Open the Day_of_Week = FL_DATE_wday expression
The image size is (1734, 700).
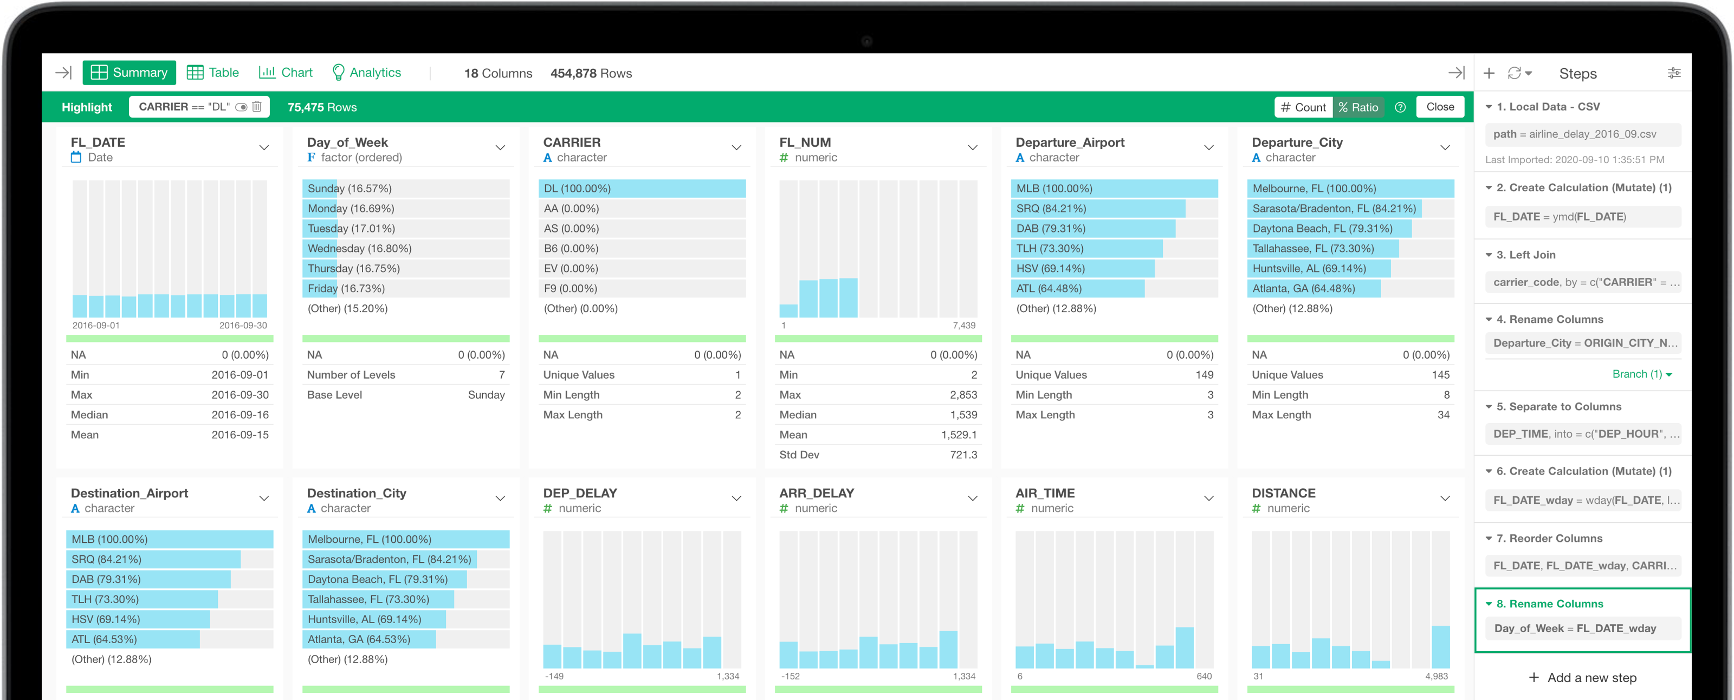click(x=1582, y=628)
